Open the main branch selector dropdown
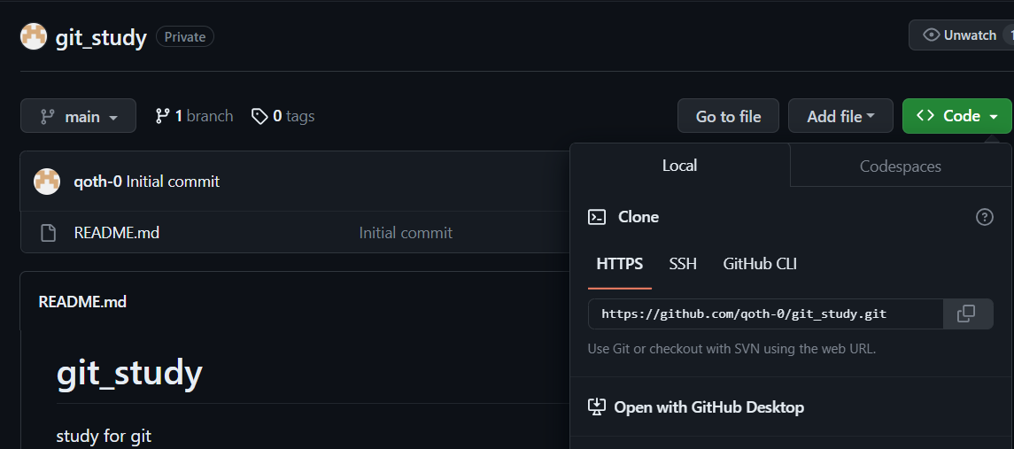 pos(78,116)
